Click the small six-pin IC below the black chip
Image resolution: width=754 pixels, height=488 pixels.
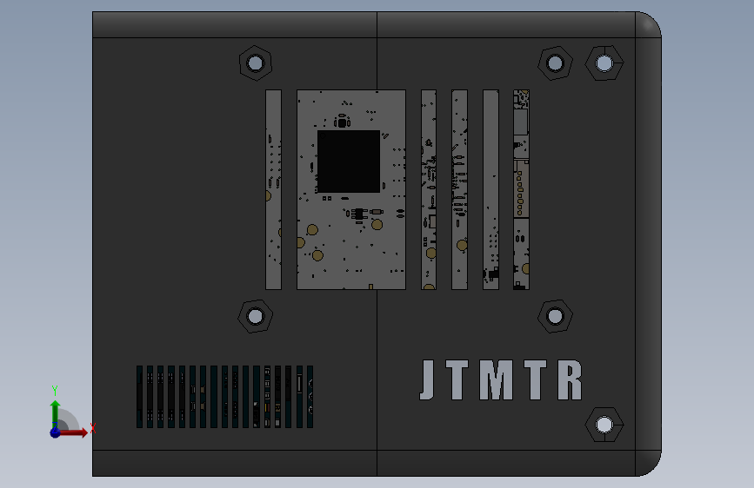358,214
